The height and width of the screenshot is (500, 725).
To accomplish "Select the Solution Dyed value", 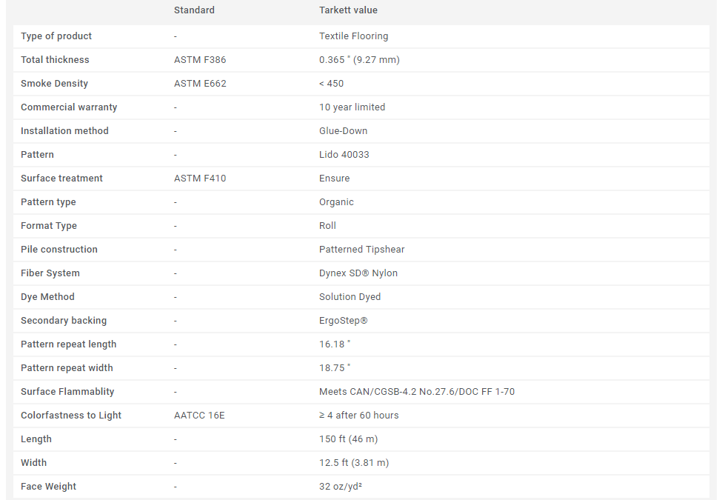I will click(350, 297).
